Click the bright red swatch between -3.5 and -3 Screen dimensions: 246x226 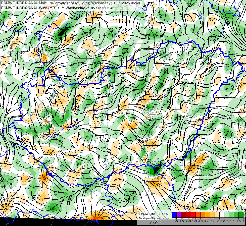coord(193,215)
